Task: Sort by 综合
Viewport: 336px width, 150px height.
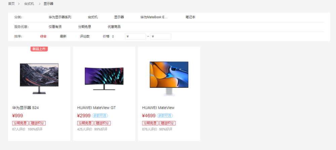Action: [x=43, y=36]
